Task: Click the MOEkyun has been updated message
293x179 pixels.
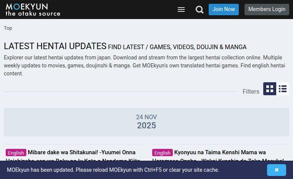Action: (x=113, y=170)
